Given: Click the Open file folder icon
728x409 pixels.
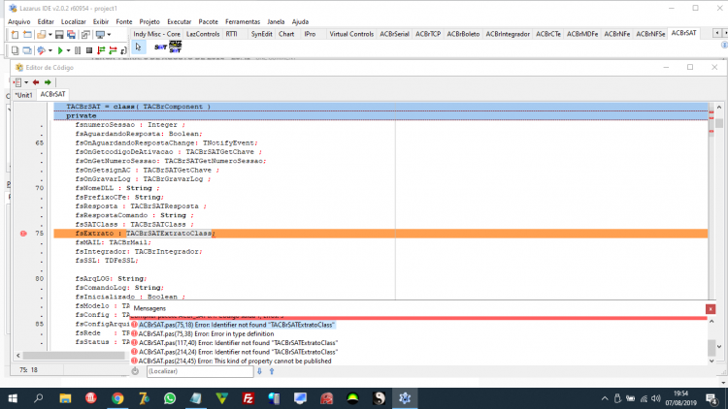Looking at the screenshot, I should pyautogui.click(x=42, y=35).
